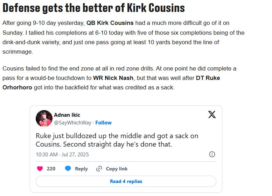Click the blue reply speech bubble icon

pyautogui.click(x=68, y=169)
